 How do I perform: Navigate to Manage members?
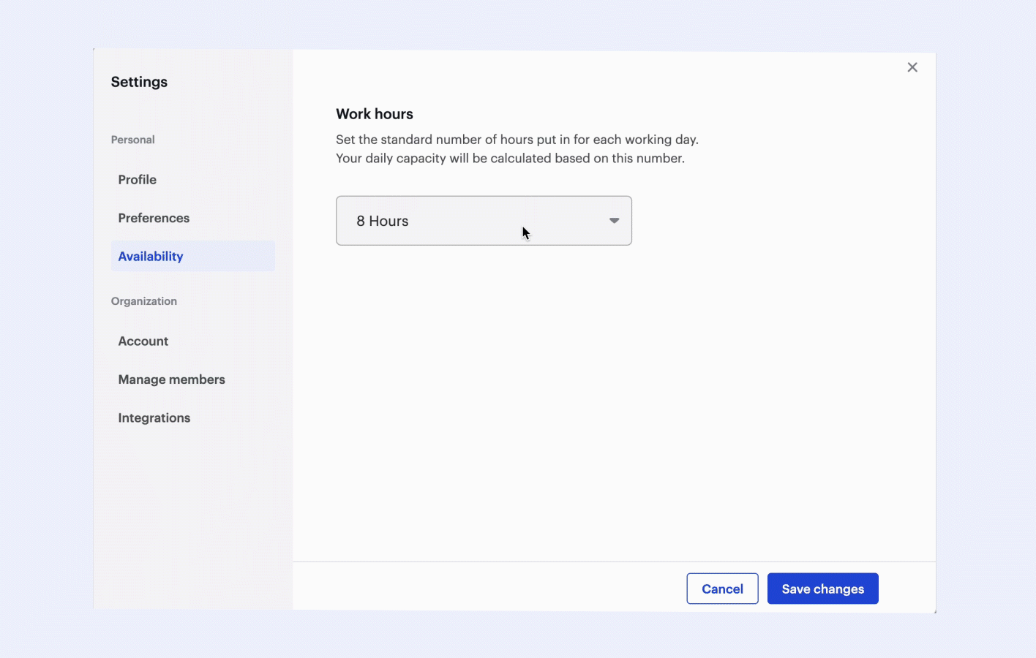coord(171,379)
